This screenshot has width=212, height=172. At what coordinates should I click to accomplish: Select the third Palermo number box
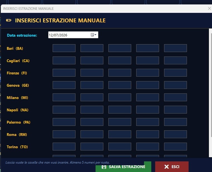point(120,122)
